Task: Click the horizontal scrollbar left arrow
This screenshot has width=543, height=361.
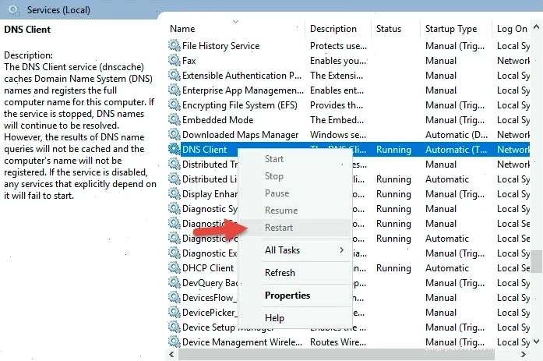Action: pyautogui.click(x=171, y=355)
